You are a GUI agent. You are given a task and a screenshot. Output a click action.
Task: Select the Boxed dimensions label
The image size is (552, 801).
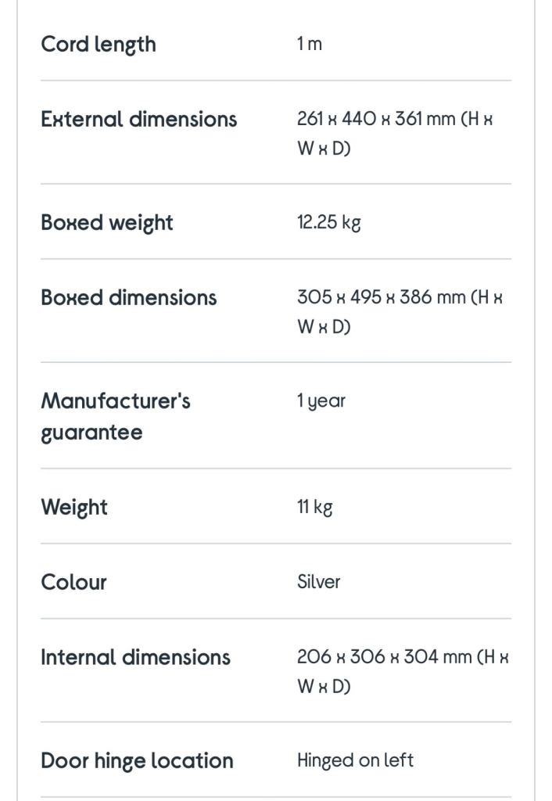[x=129, y=297]
